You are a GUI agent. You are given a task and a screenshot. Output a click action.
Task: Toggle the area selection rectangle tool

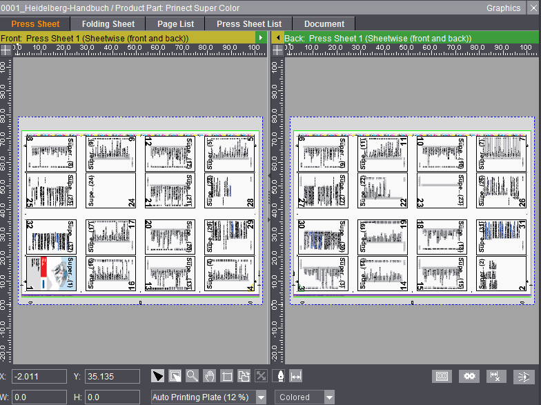point(175,376)
